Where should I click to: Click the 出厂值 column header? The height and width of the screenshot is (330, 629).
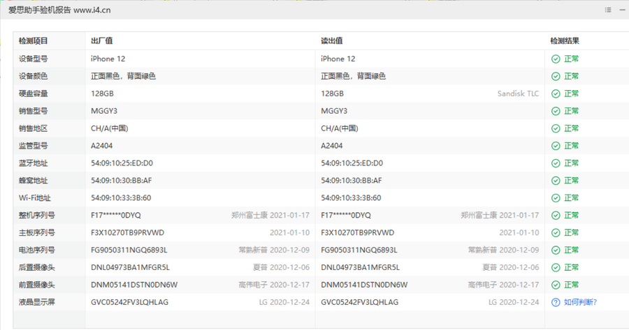[x=102, y=41]
